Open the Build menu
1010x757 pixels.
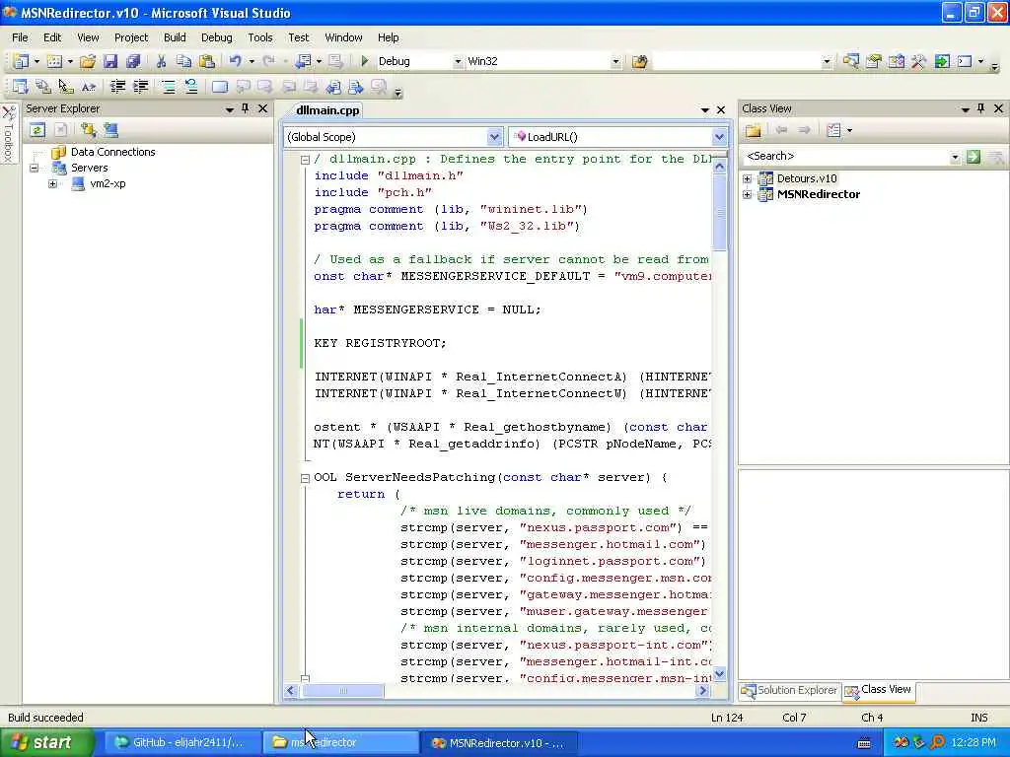click(x=175, y=37)
